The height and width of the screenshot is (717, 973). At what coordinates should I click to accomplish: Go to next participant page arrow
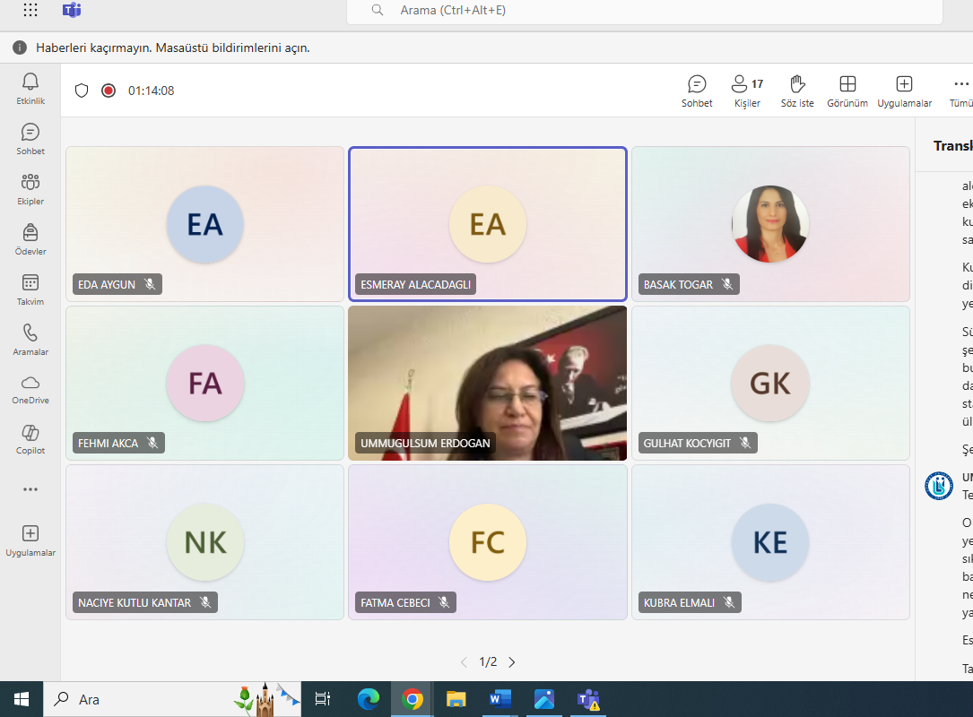(x=512, y=662)
